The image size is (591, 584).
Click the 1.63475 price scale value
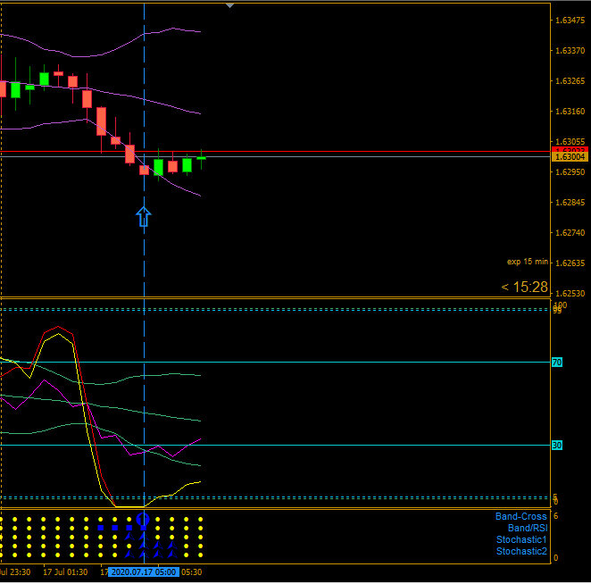(570, 21)
